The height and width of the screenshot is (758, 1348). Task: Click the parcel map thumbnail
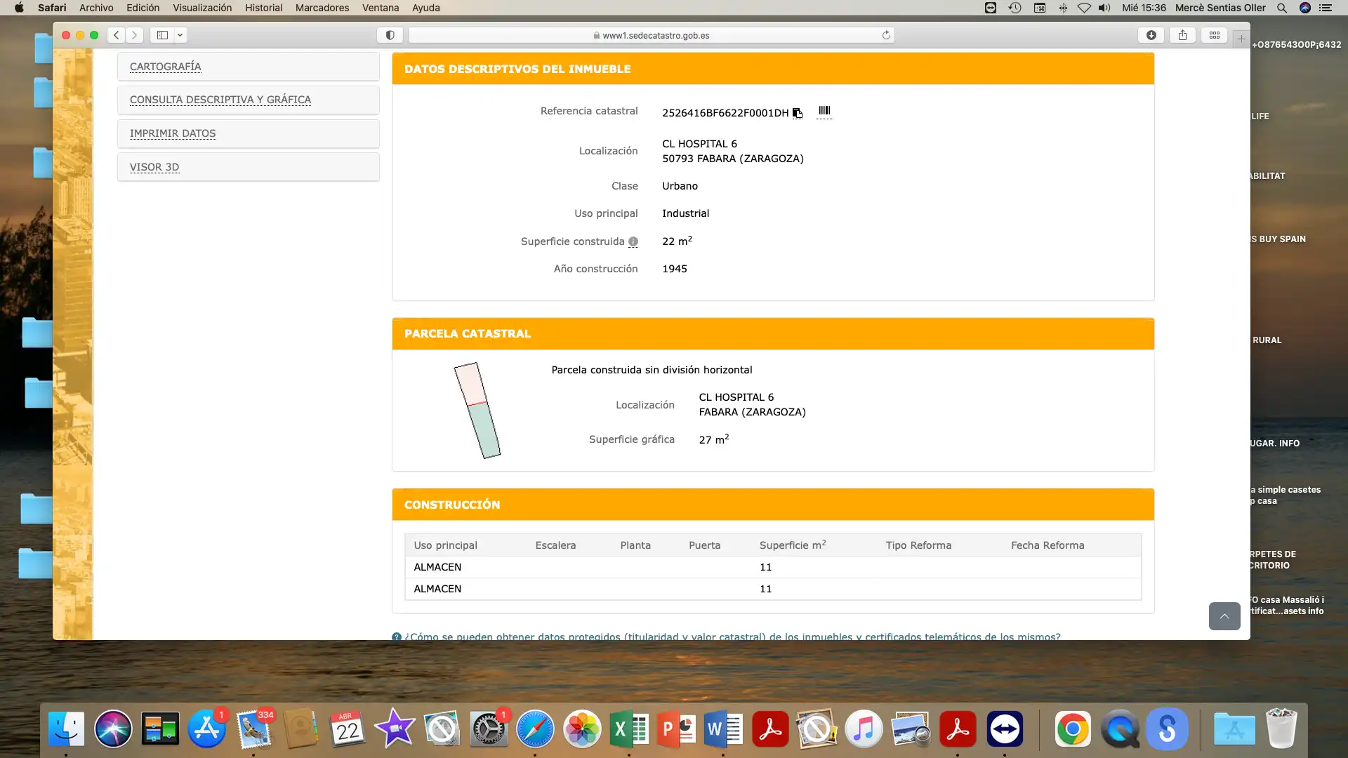pyautogui.click(x=477, y=411)
